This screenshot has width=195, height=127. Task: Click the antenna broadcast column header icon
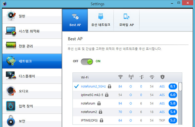(131, 77)
